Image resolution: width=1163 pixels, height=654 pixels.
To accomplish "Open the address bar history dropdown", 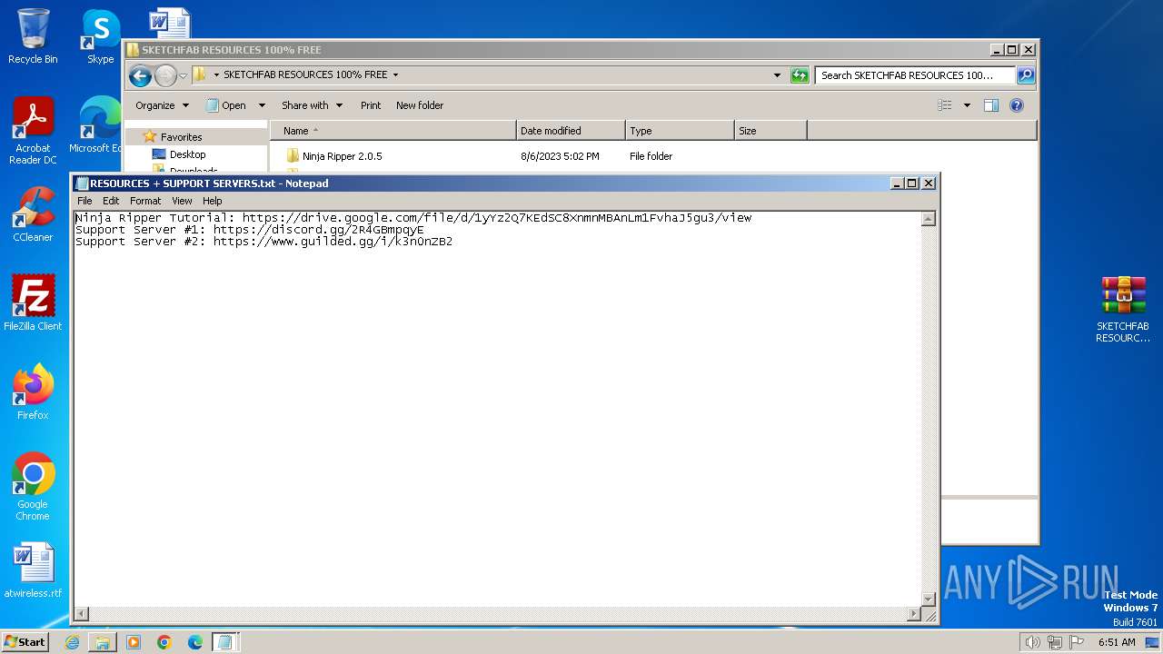I will pyautogui.click(x=777, y=75).
